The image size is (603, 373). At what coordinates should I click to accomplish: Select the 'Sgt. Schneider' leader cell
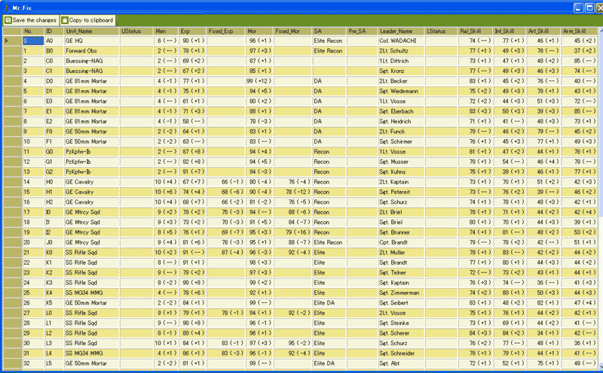pyautogui.click(x=402, y=353)
